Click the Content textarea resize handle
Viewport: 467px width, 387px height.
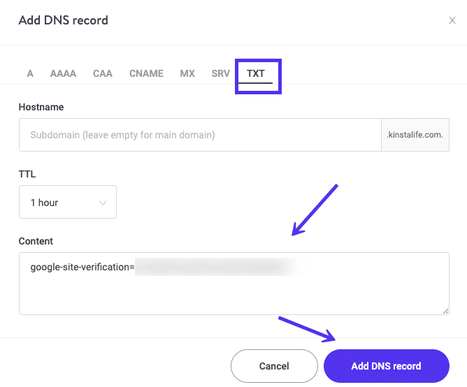click(x=445, y=310)
